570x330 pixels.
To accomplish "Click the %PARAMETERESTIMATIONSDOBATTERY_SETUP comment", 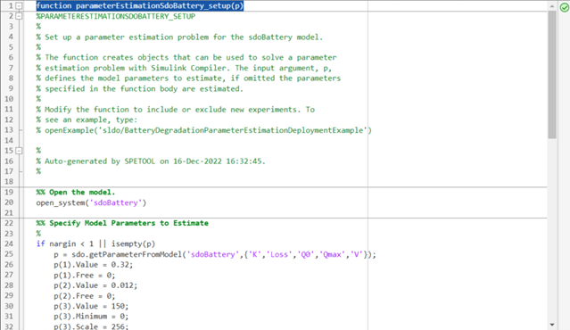I will [x=116, y=16].
